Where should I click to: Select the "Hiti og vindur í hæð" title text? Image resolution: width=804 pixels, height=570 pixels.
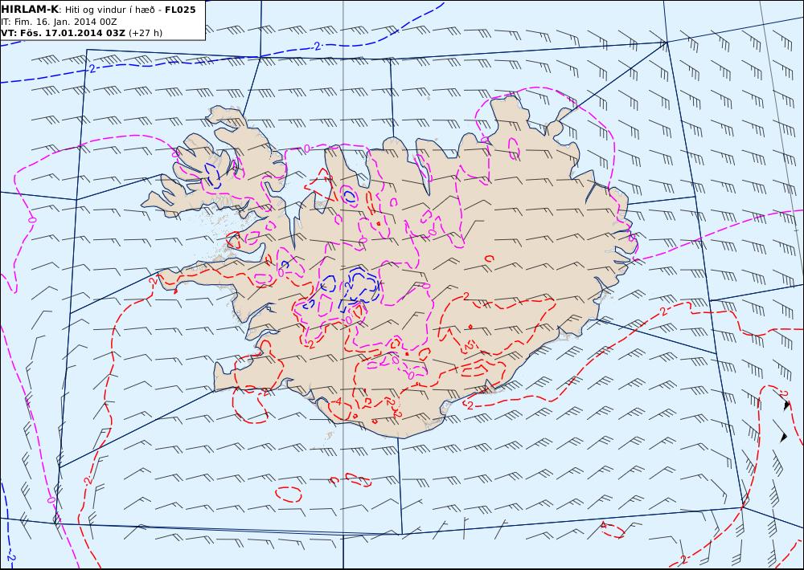click(x=111, y=10)
